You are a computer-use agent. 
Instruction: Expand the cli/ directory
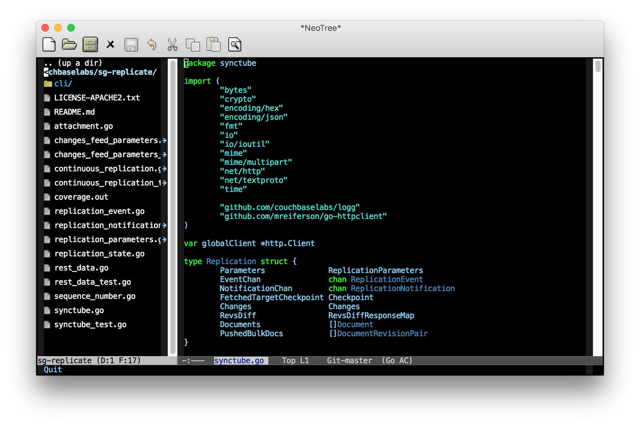coord(63,84)
